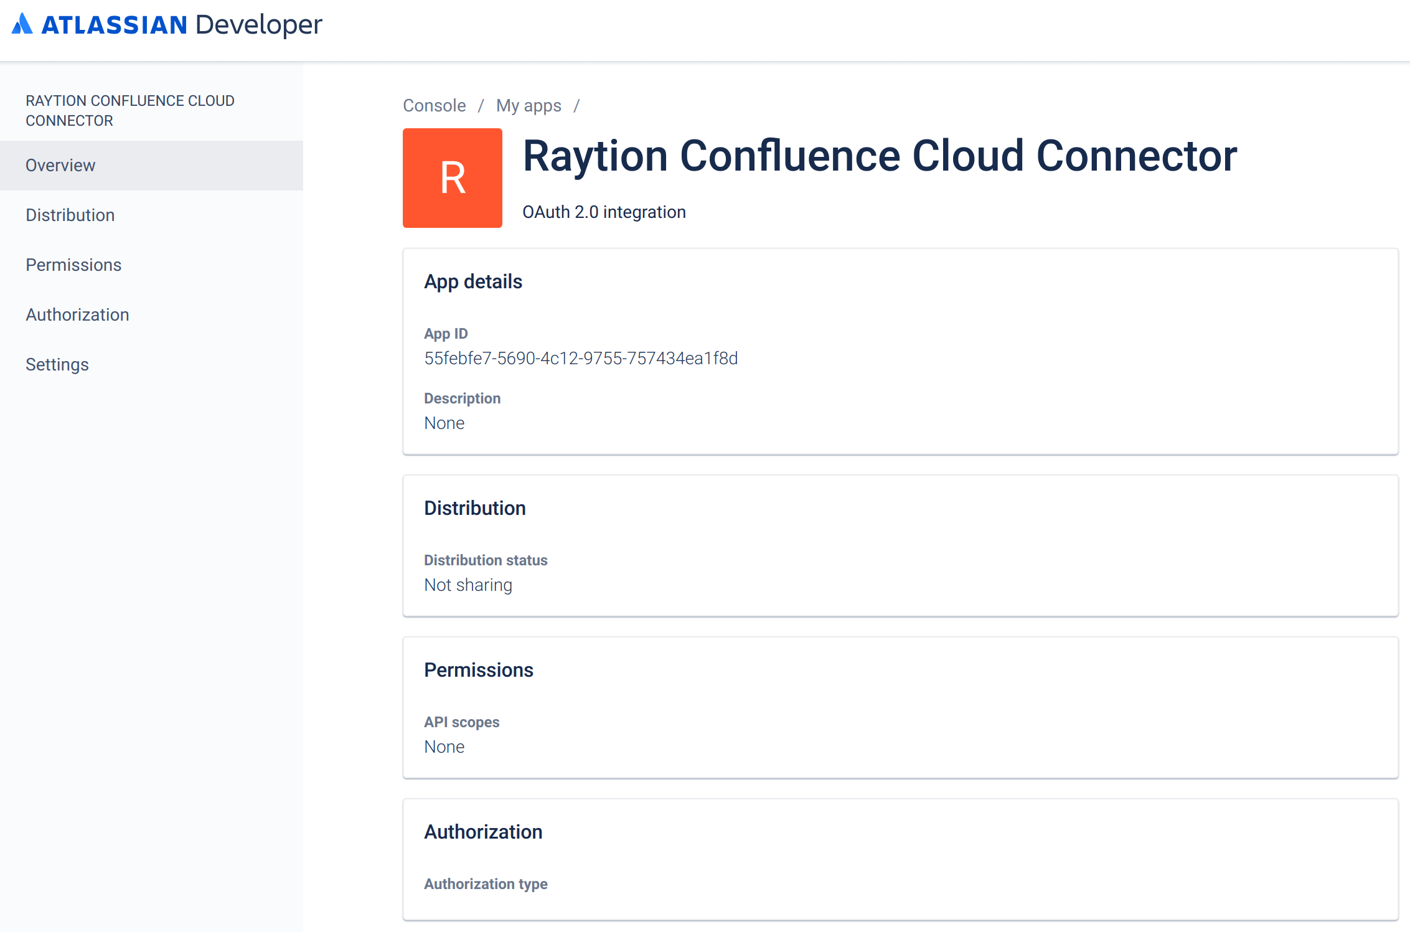Click the sidebar app name header

(x=129, y=111)
